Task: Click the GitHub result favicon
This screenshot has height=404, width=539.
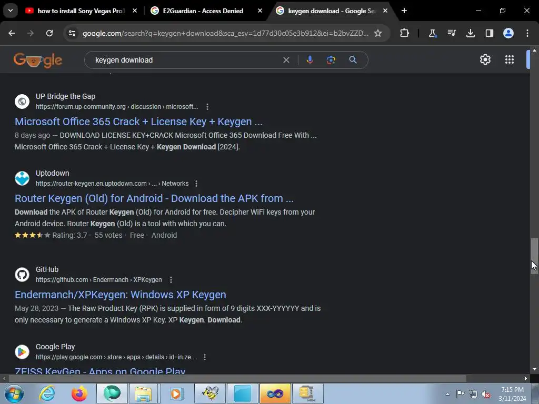Action: [22, 275]
